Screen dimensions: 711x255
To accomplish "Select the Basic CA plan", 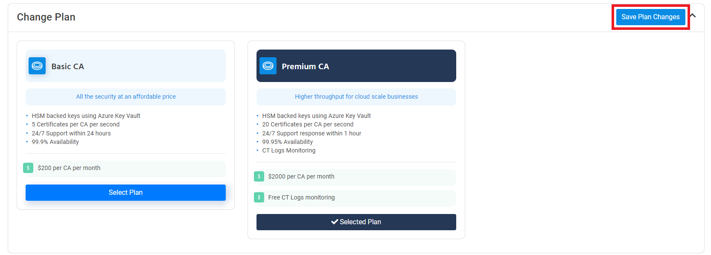I will 125,193.
